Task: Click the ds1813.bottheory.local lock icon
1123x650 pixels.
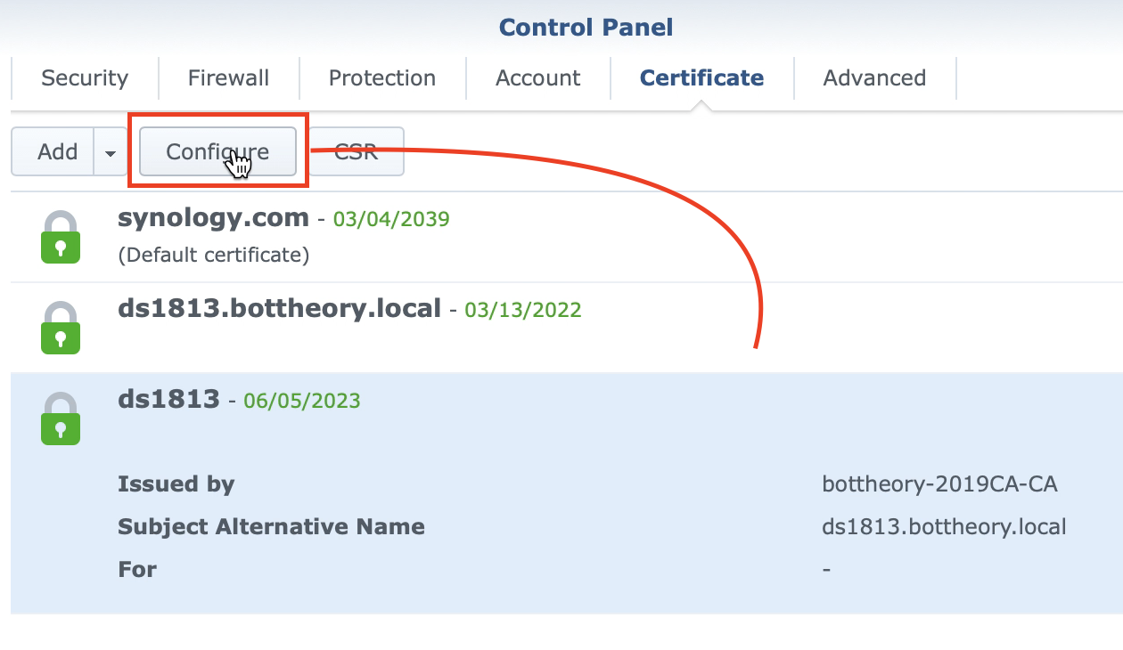Action: 61,328
